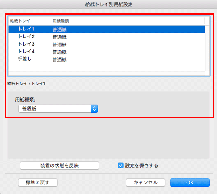Toggle 設定を保存する checkbox
The image size is (217, 194).
point(121,165)
